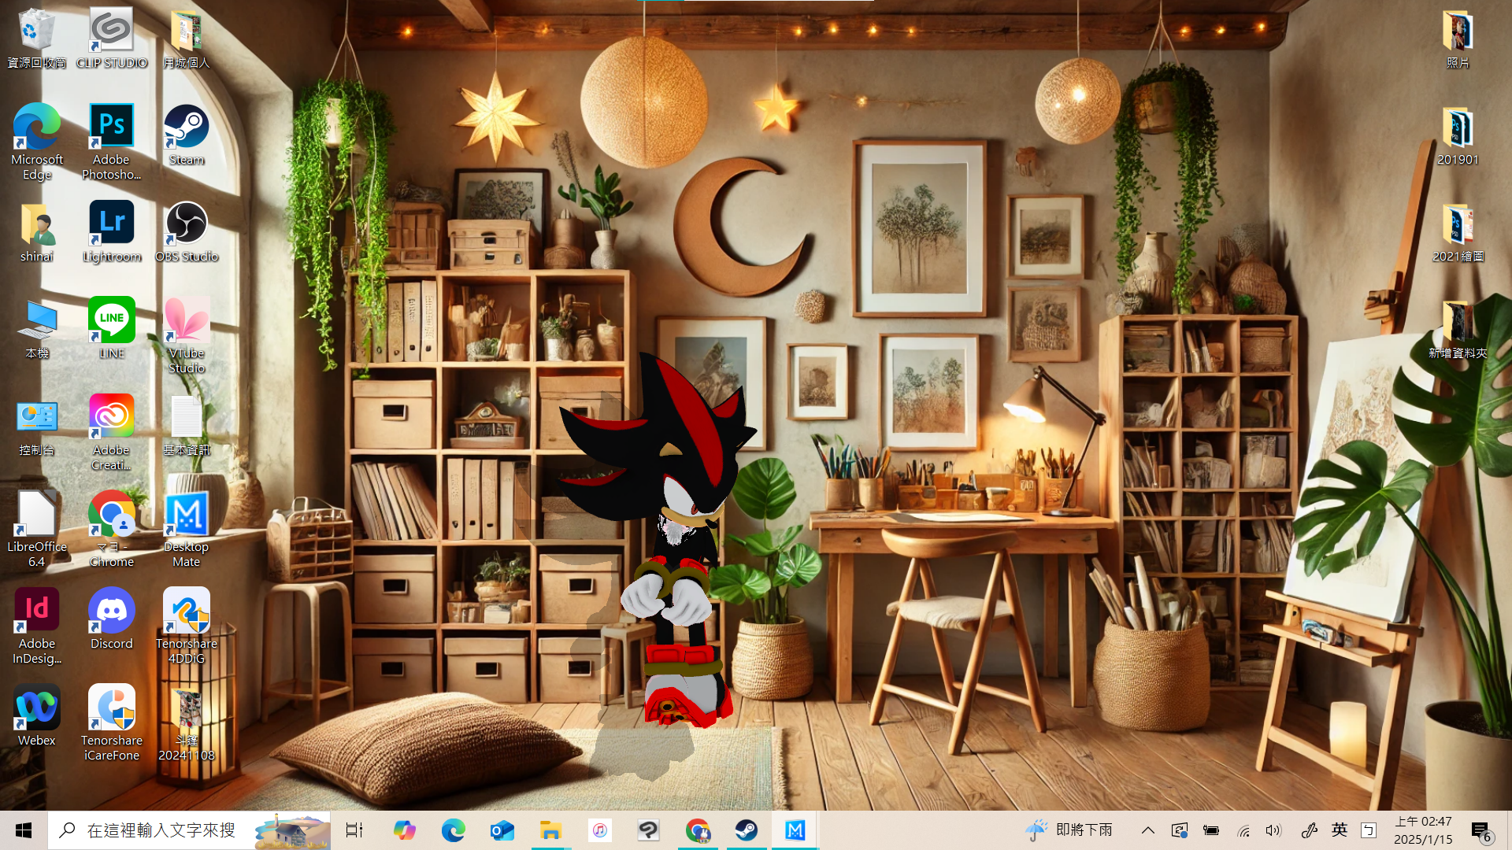Viewport: 1512px width, 850px height.
Task: Open the pen workspace tray icon
Action: (x=1309, y=830)
